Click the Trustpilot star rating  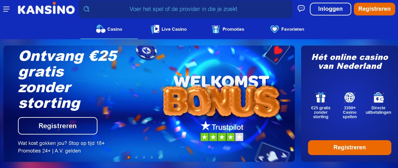click(222, 137)
